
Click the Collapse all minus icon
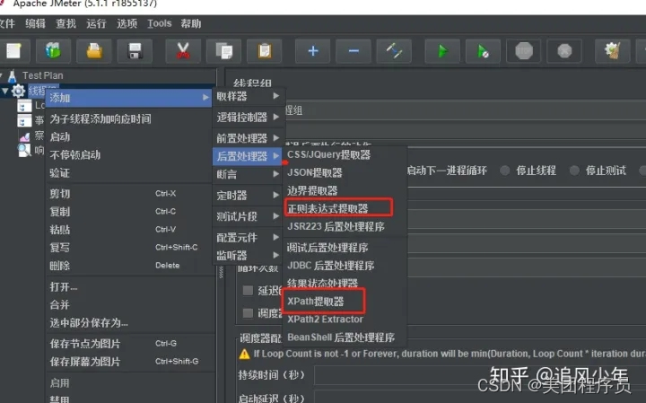point(354,51)
